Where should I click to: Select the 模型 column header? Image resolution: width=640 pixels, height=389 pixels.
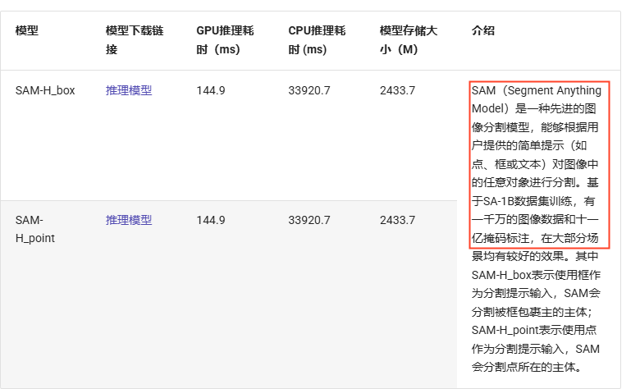click(x=27, y=30)
